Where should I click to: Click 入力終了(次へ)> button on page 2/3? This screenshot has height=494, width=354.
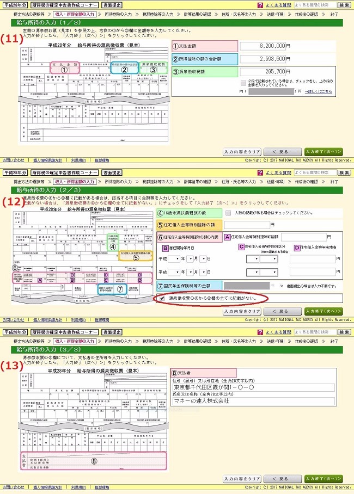tap(324, 312)
